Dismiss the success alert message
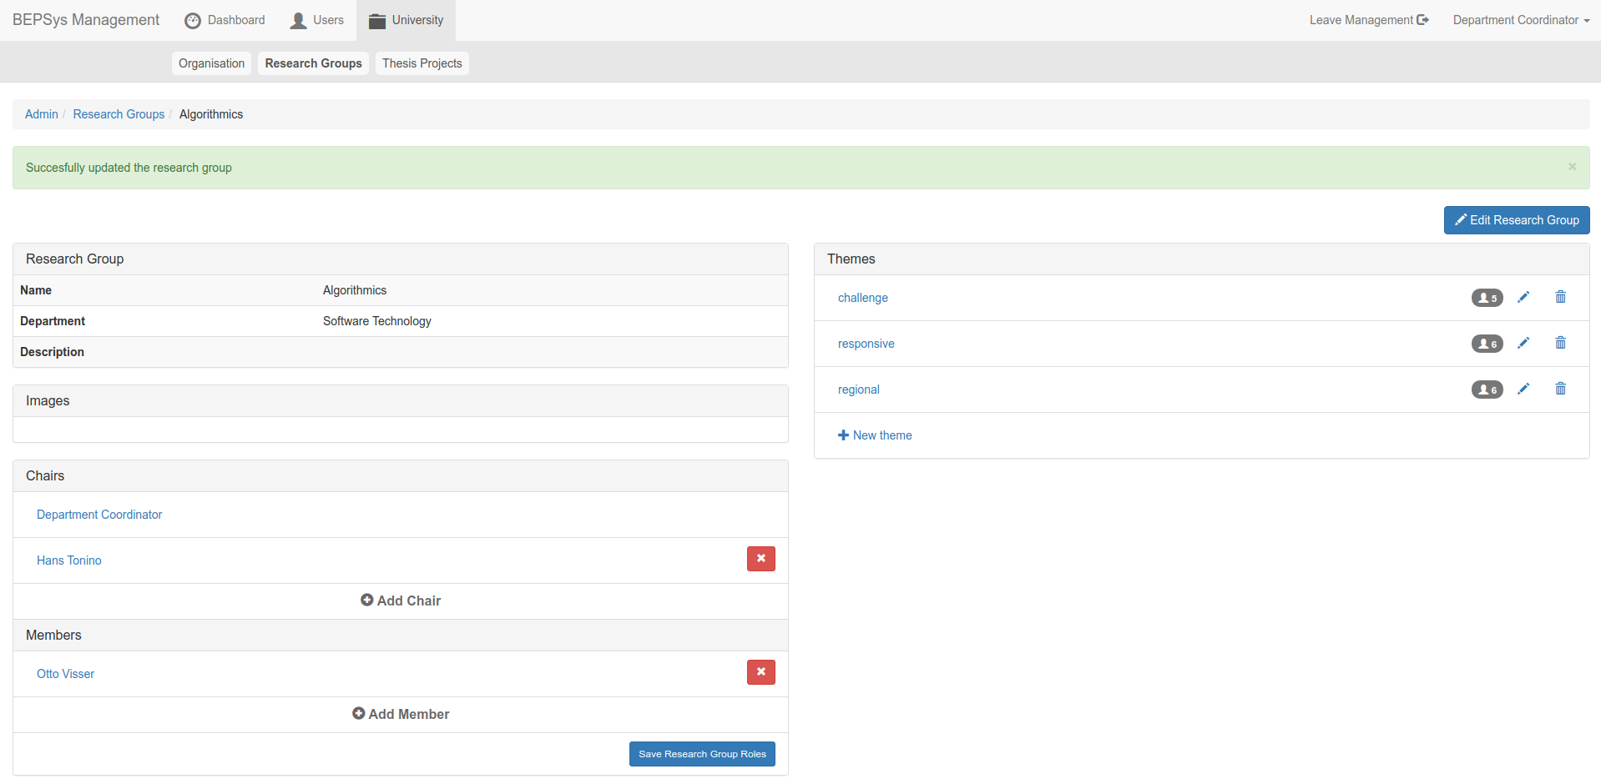This screenshot has height=779, width=1601. pos(1572,167)
